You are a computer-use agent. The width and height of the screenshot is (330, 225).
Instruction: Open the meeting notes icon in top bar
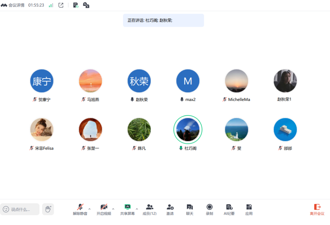(76, 5)
